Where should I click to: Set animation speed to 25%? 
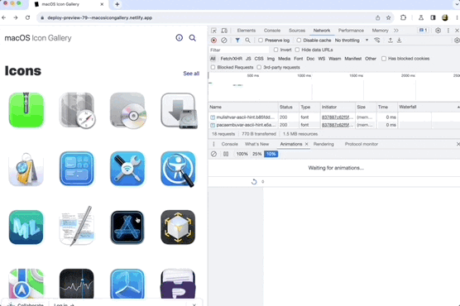click(x=257, y=154)
